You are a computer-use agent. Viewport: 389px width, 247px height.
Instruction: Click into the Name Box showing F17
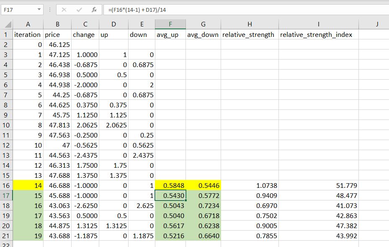tap(19, 10)
